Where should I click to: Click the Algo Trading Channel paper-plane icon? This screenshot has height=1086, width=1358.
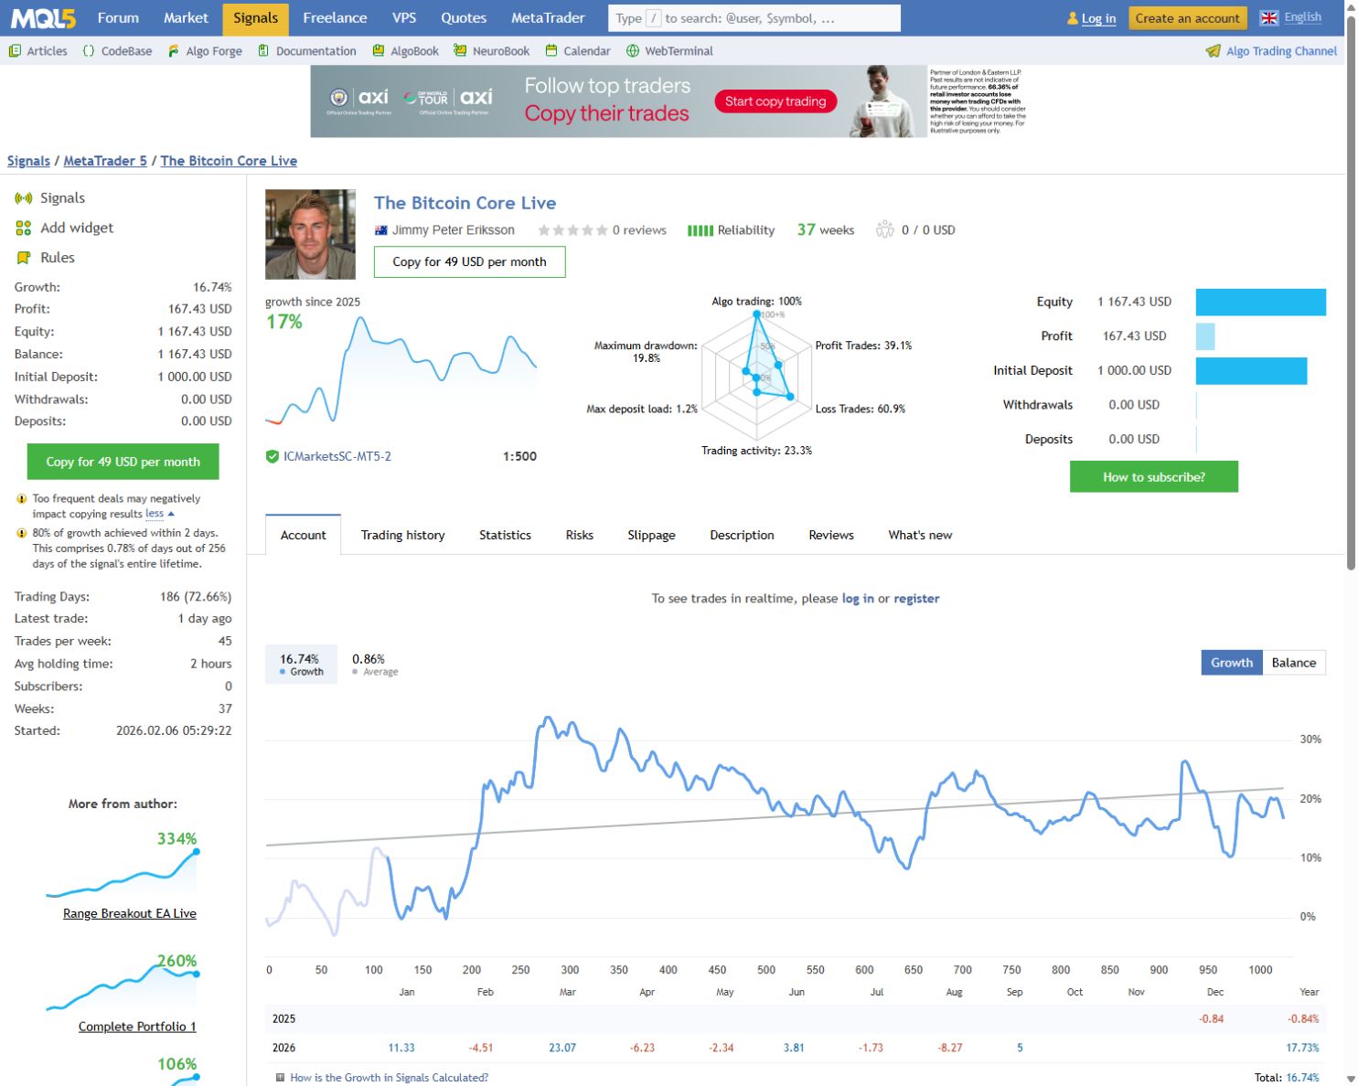point(1214,51)
